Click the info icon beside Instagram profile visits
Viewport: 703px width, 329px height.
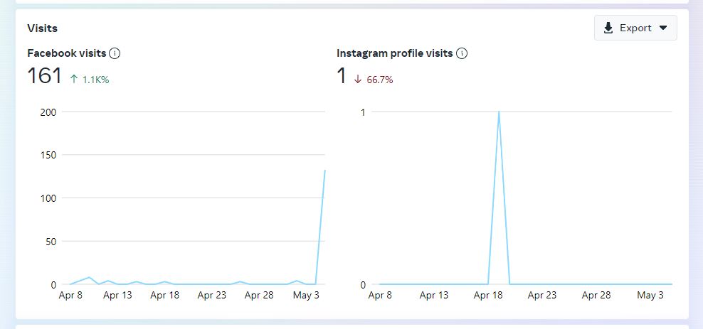coord(462,53)
